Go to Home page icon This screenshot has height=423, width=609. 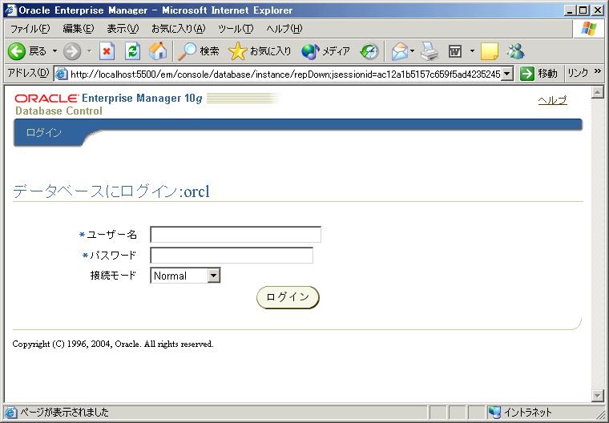tap(158, 51)
